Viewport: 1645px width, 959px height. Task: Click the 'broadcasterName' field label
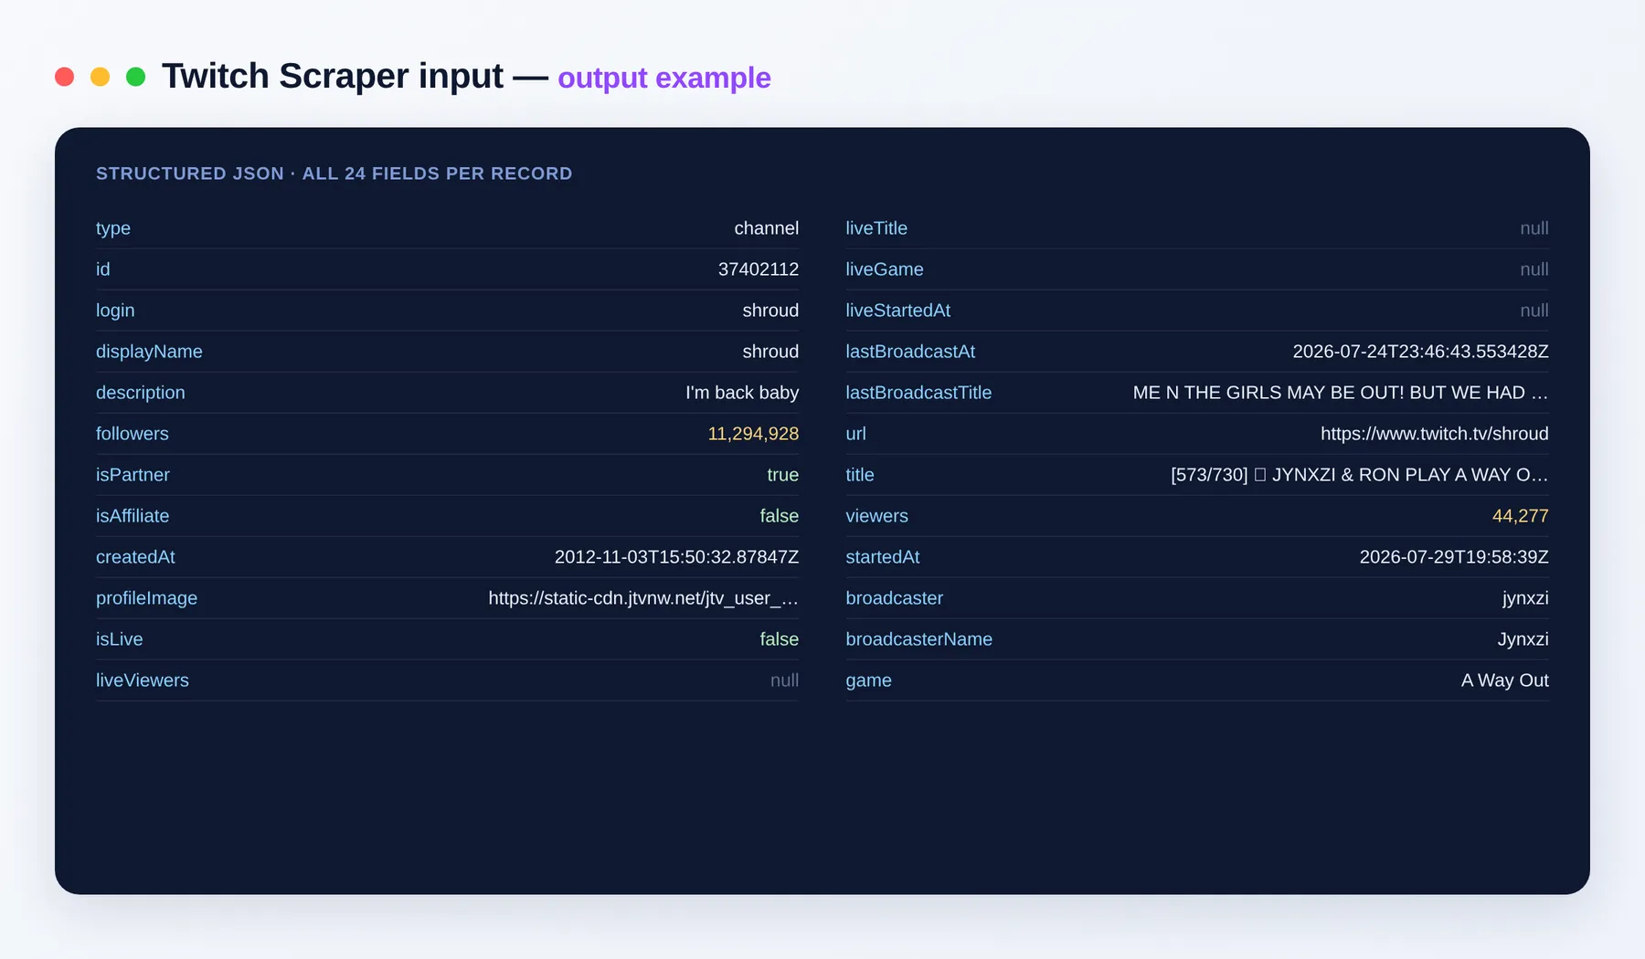coord(918,639)
